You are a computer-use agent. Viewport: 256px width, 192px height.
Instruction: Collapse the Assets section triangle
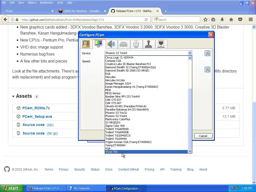point(13,96)
